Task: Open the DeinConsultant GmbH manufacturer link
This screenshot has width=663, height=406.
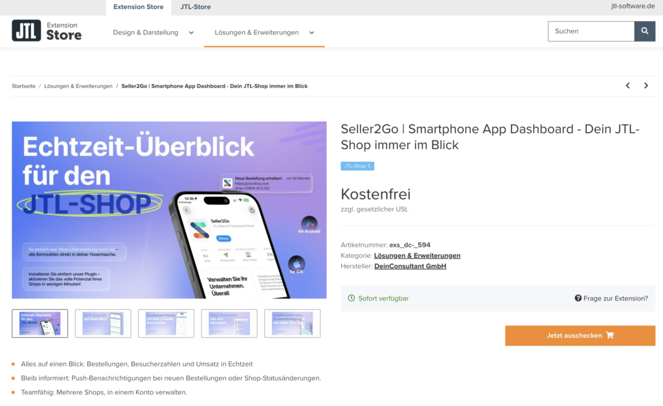Action: coord(410,266)
